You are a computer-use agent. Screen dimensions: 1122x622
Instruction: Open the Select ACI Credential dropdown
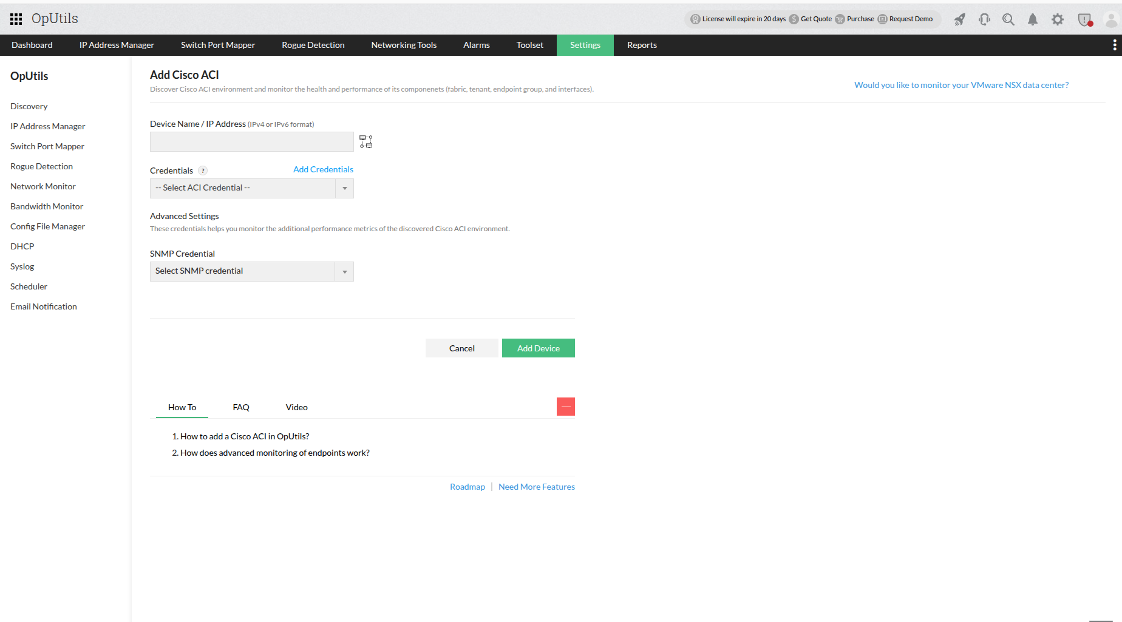pyautogui.click(x=252, y=188)
